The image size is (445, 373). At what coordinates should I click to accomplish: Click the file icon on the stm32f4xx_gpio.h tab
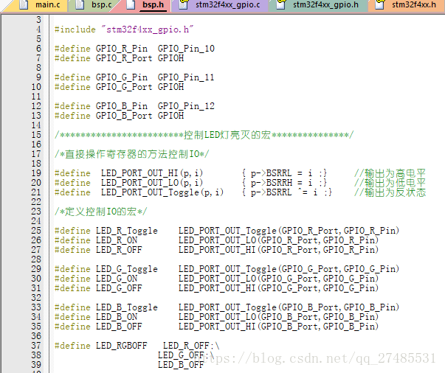coord(282,5)
